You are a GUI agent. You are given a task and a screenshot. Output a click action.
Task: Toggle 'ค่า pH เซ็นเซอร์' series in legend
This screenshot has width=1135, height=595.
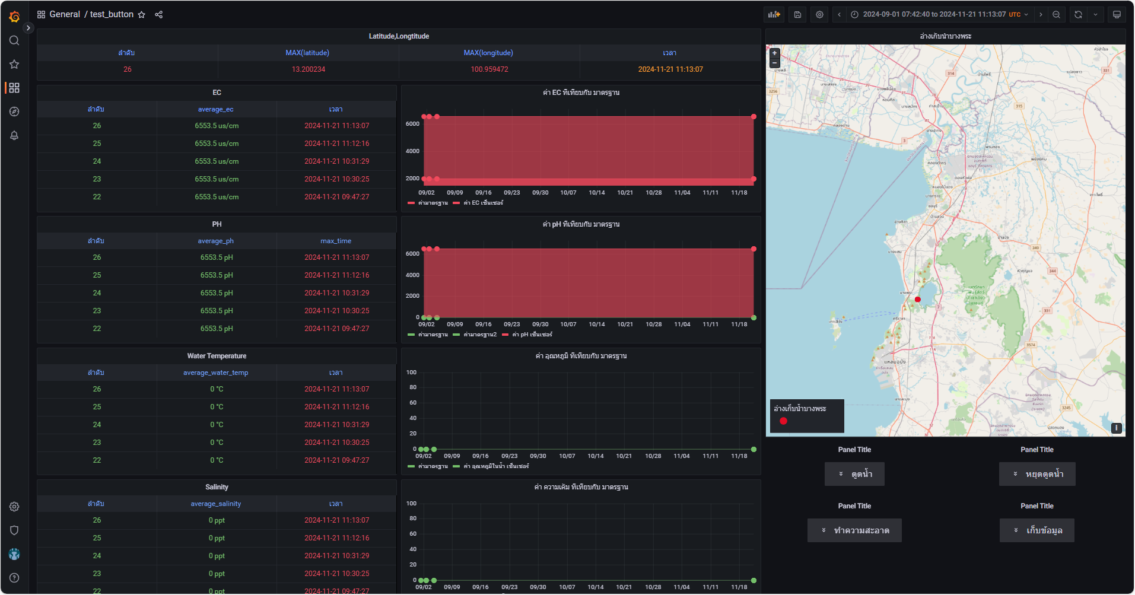coord(532,335)
